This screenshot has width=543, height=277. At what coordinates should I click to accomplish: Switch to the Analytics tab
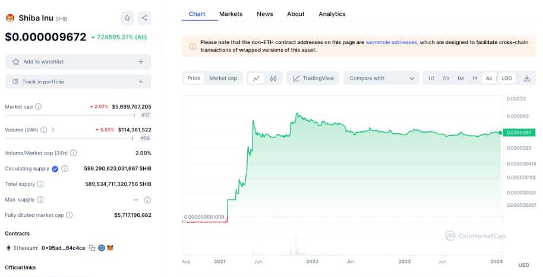click(332, 14)
